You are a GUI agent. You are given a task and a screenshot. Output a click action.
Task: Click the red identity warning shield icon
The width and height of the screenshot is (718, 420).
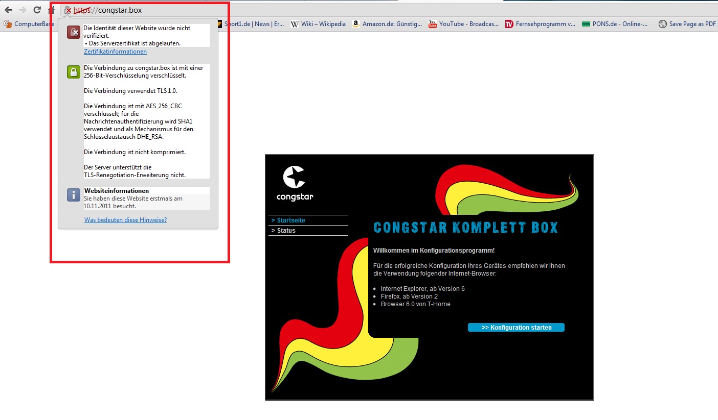[x=74, y=32]
